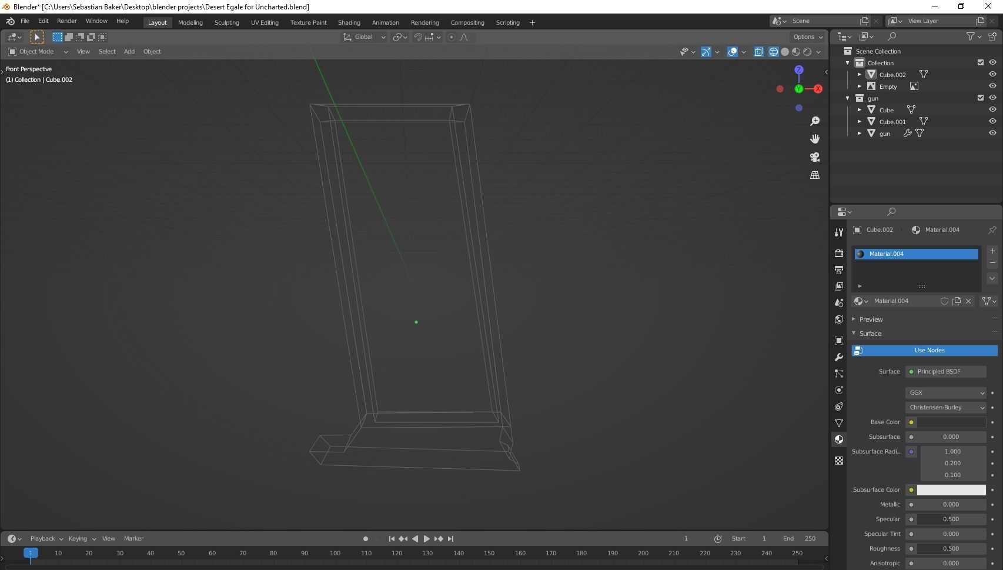
Task: Click the Subsurface Color swatch
Action: pyautogui.click(x=951, y=490)
